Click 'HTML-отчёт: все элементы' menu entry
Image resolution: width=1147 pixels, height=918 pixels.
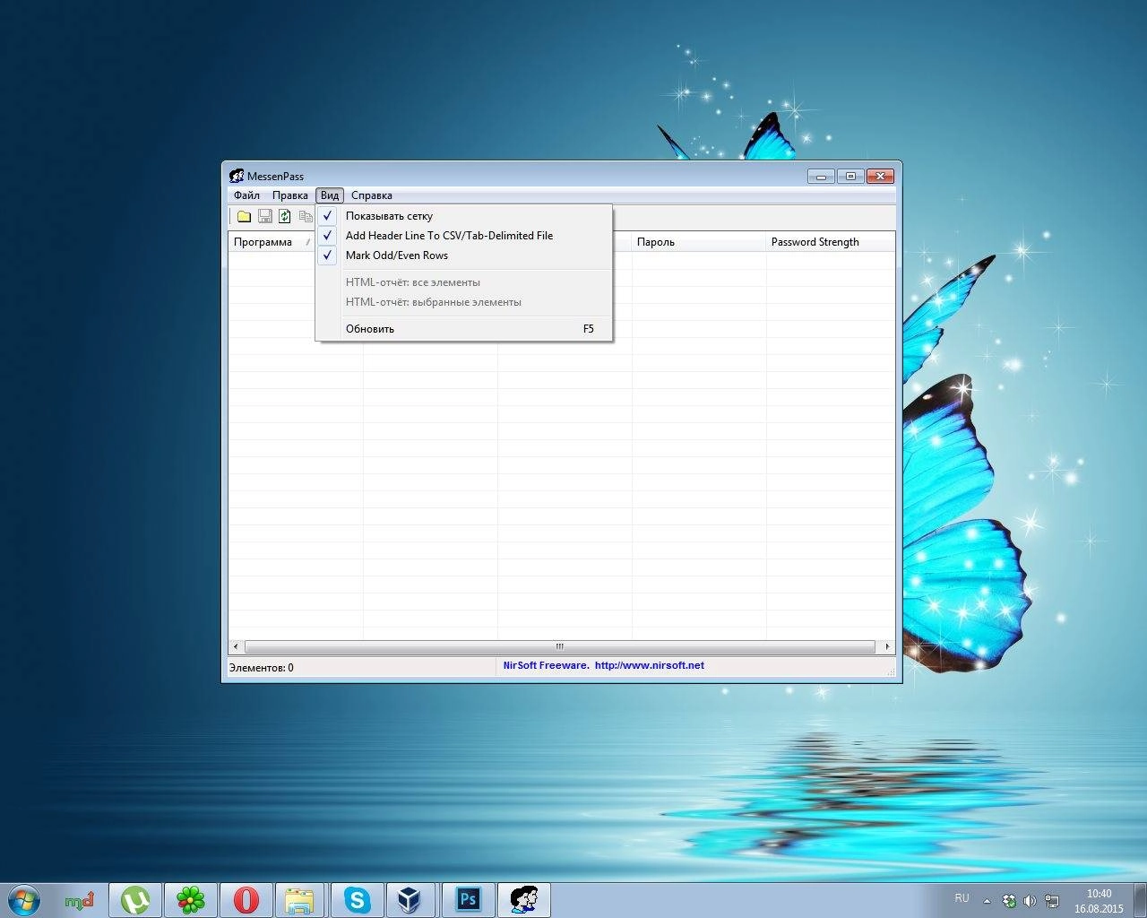click(464, 282)
